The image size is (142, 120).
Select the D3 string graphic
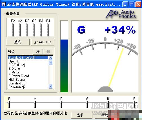click(27, 30)
